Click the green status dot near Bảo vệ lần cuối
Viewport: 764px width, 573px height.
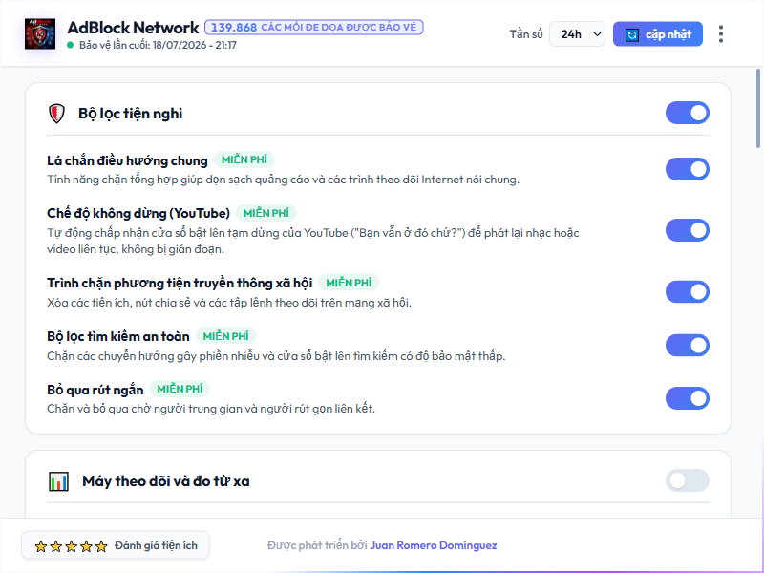tap(70, 45)
